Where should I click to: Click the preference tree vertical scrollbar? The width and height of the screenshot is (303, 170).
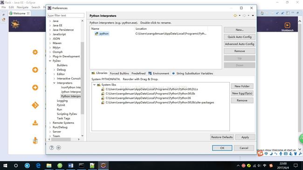[x=83, y=78]
